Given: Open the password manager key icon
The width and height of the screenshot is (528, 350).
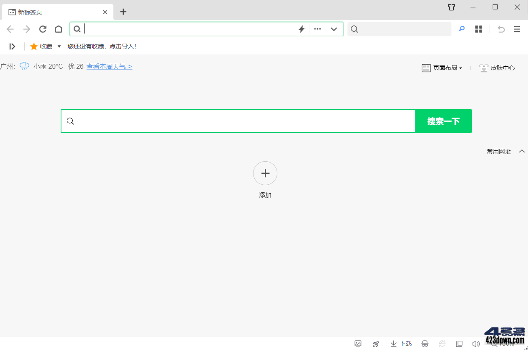Looking at the screenshot, I should click(461, 29).
